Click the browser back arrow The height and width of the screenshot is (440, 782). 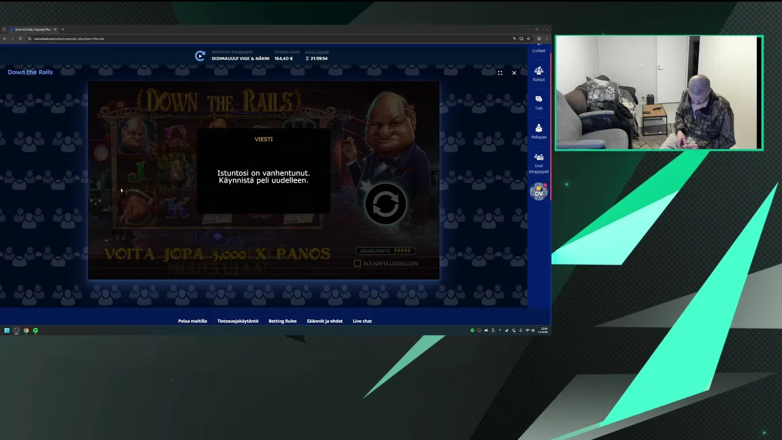(5, 38)
